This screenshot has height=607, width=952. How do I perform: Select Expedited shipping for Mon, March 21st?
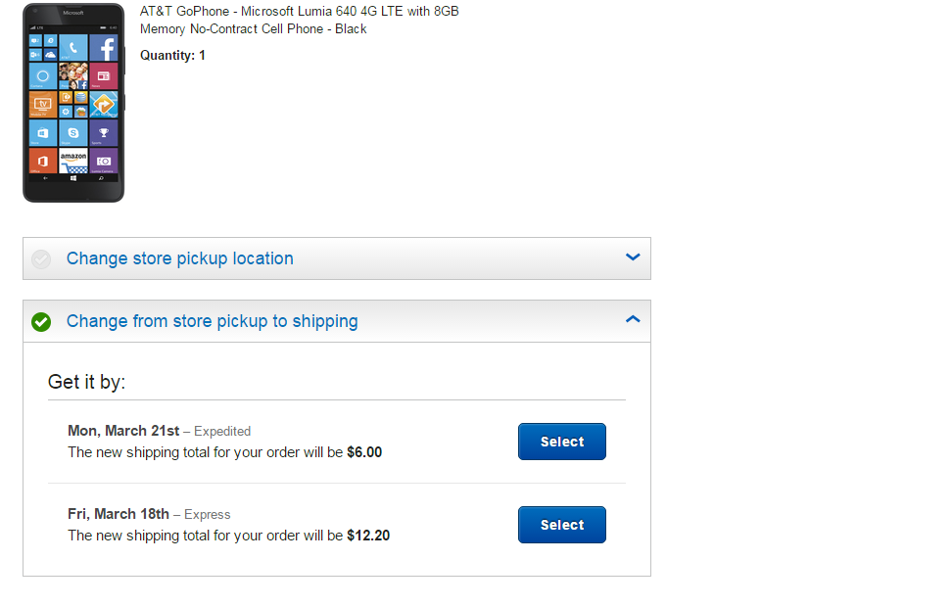(561, 442)
